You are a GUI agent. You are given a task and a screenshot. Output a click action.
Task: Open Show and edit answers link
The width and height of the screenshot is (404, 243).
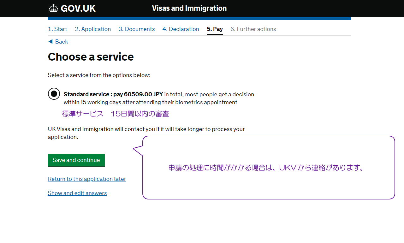point(77,193)
